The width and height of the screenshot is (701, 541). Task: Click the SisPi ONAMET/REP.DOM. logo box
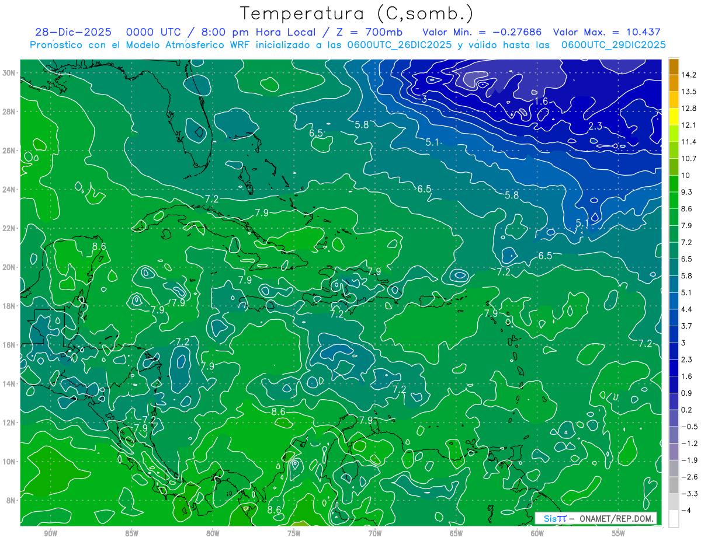click(x=596, y=518)
